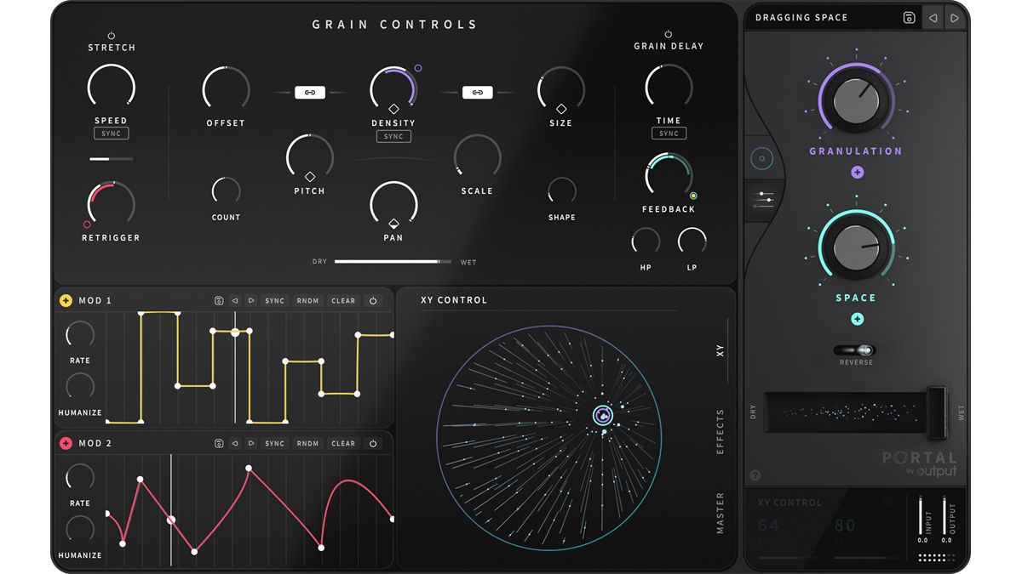
Task: Click the forward arrow in MOD 2 panel
Action: click(x=251, y=443)
